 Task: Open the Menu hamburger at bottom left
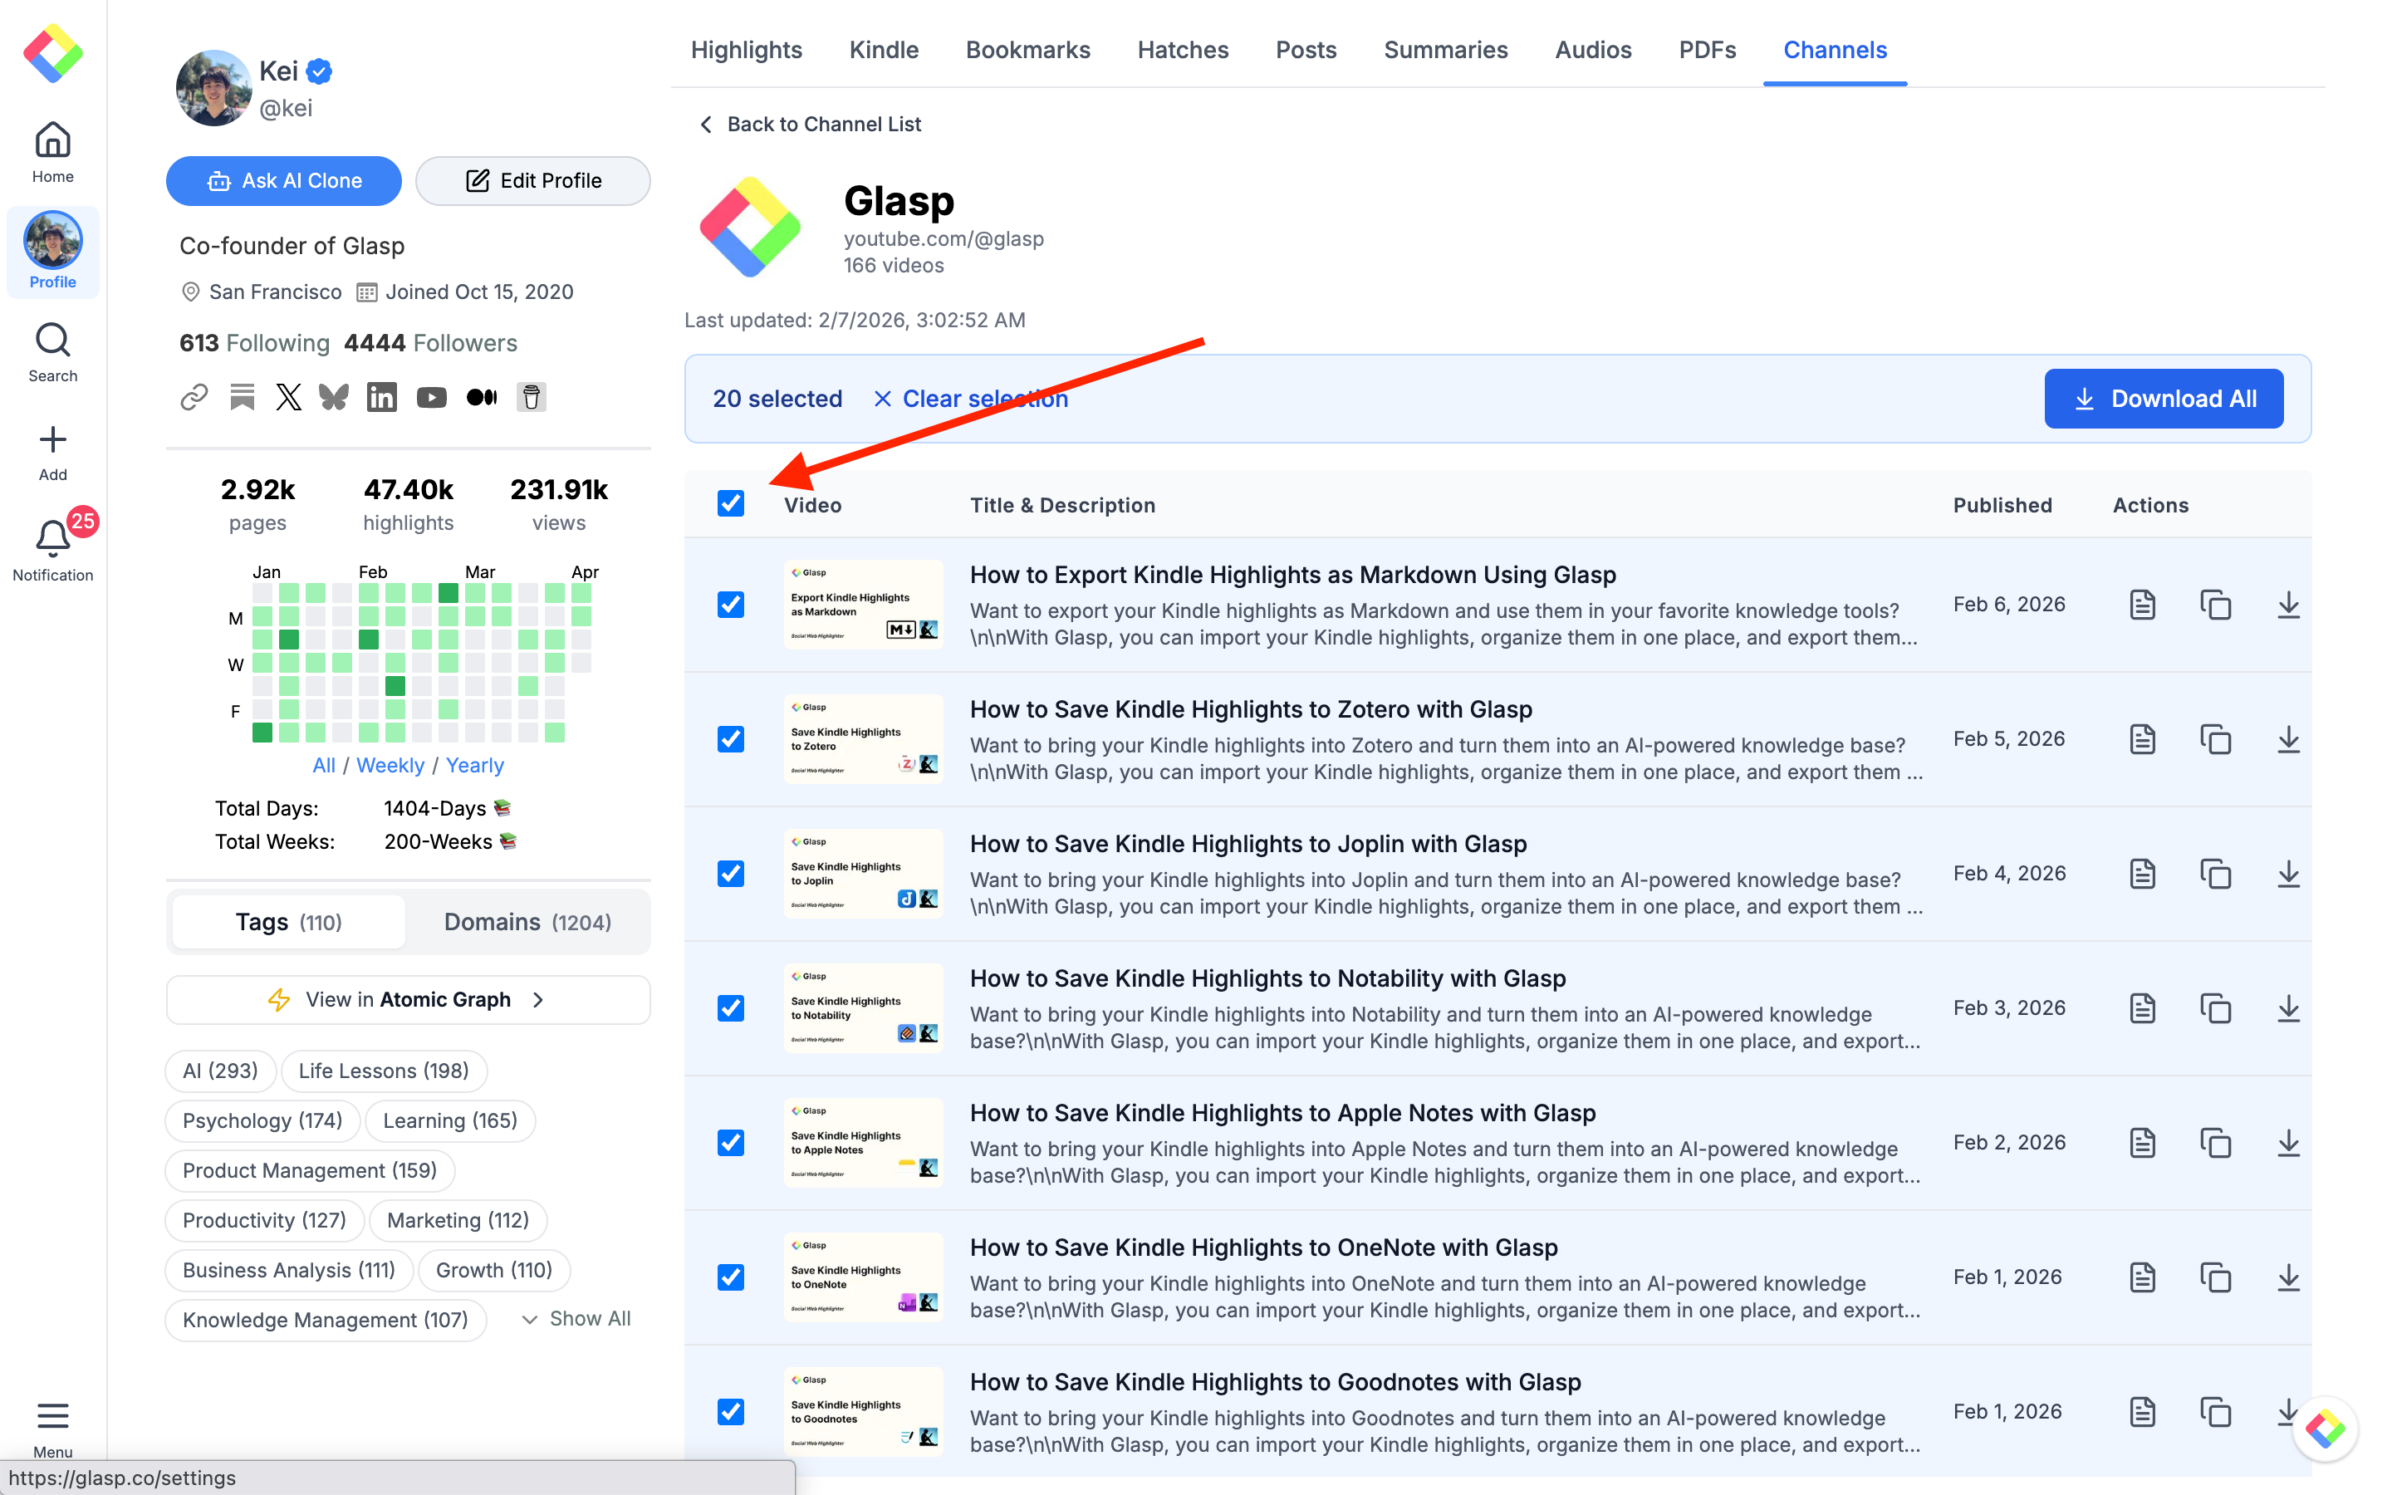[52, 1416]
